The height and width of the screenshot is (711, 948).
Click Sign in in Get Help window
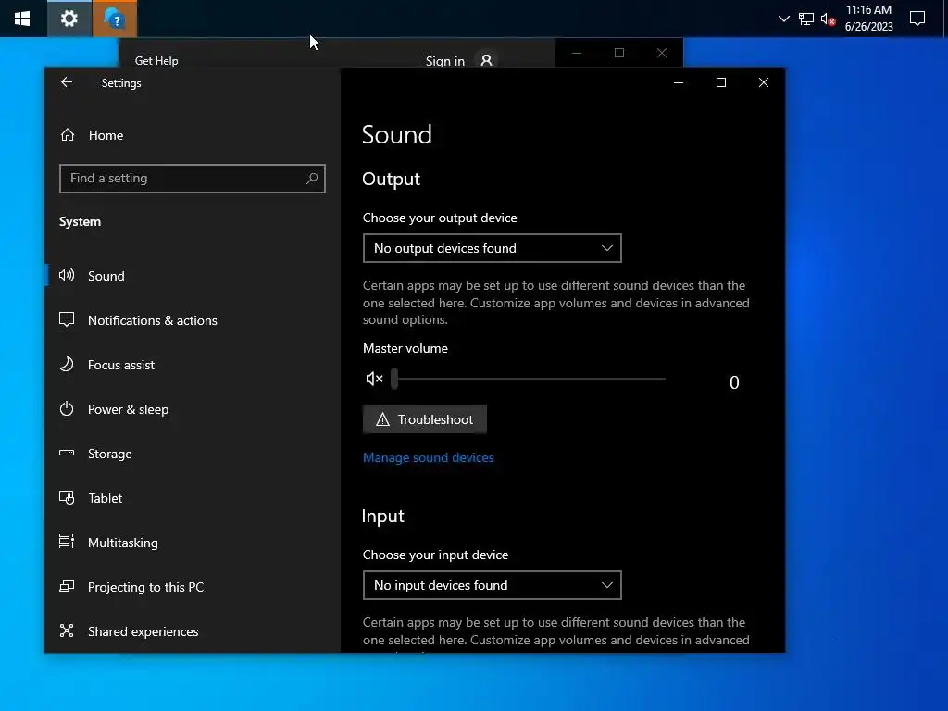(x=445, y=61)
